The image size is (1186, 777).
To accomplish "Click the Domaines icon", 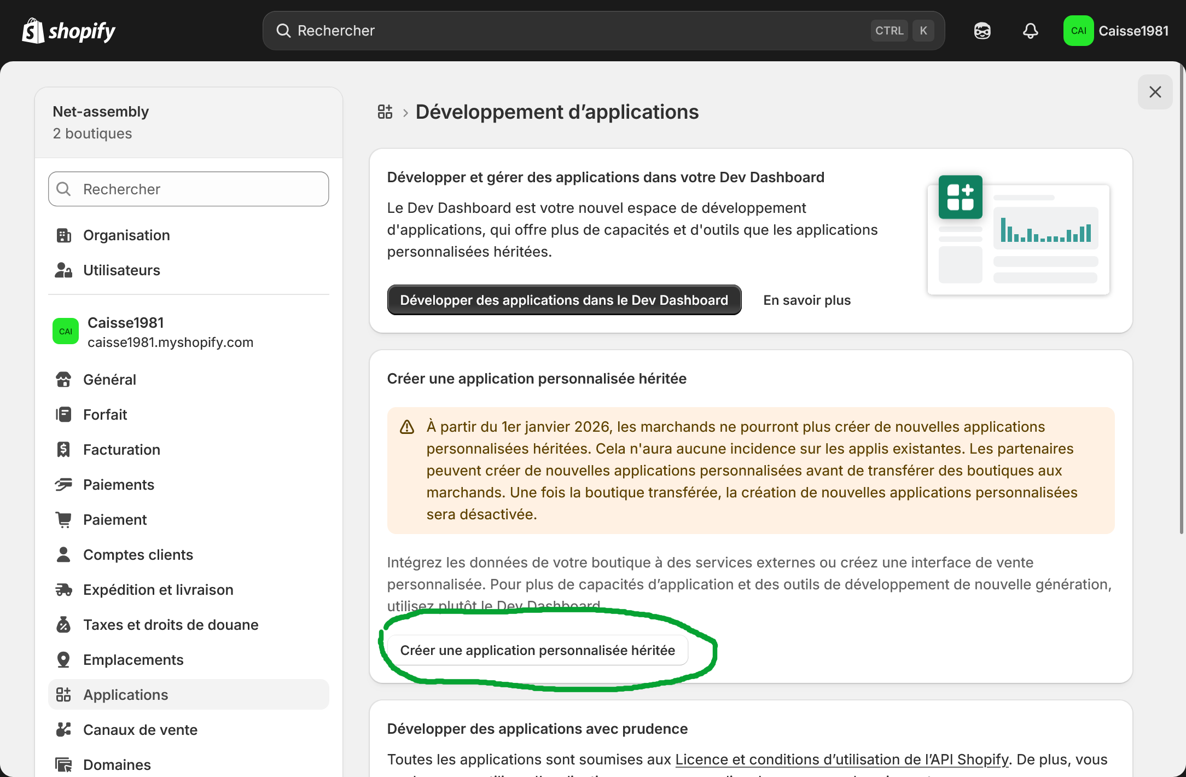I will (63, 765).
